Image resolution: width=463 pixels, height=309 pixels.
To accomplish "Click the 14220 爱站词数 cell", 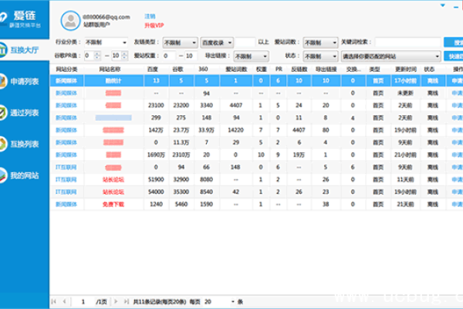I will coord(235,130).
